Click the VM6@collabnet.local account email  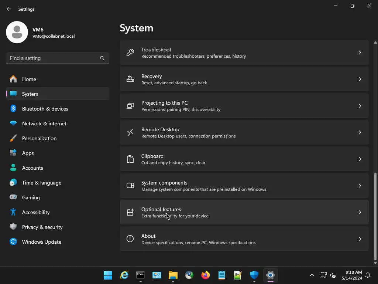[x=54, y=36]
